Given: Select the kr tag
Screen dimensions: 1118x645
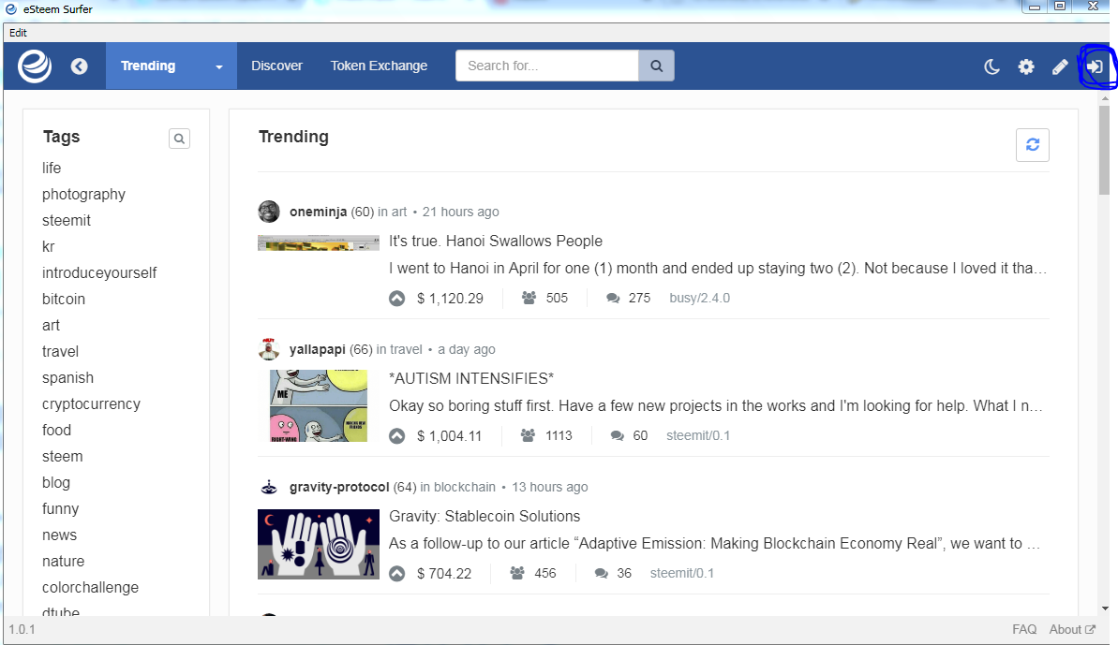Looking at the screenshot, I should [x=49, y=247].
